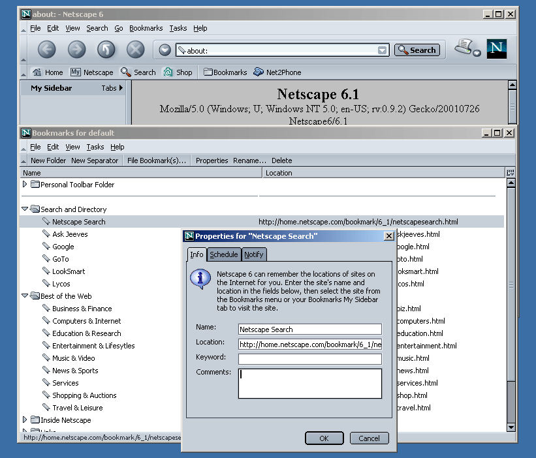
Task: Click the bookmark icon beside LookSmart
Action: (x=46, y=271)
